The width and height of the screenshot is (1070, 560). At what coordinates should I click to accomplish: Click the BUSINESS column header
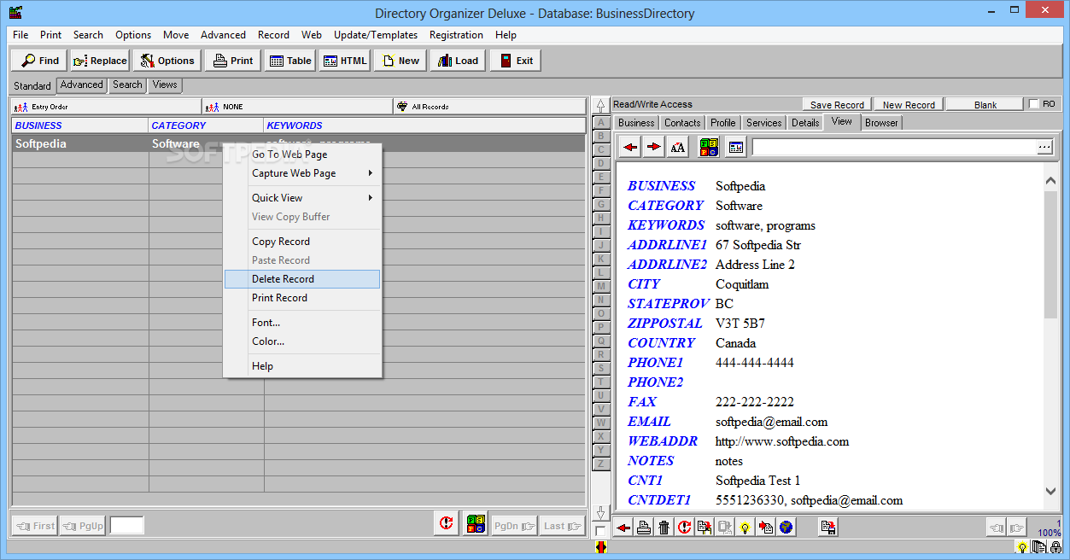[x=80, y=125]
